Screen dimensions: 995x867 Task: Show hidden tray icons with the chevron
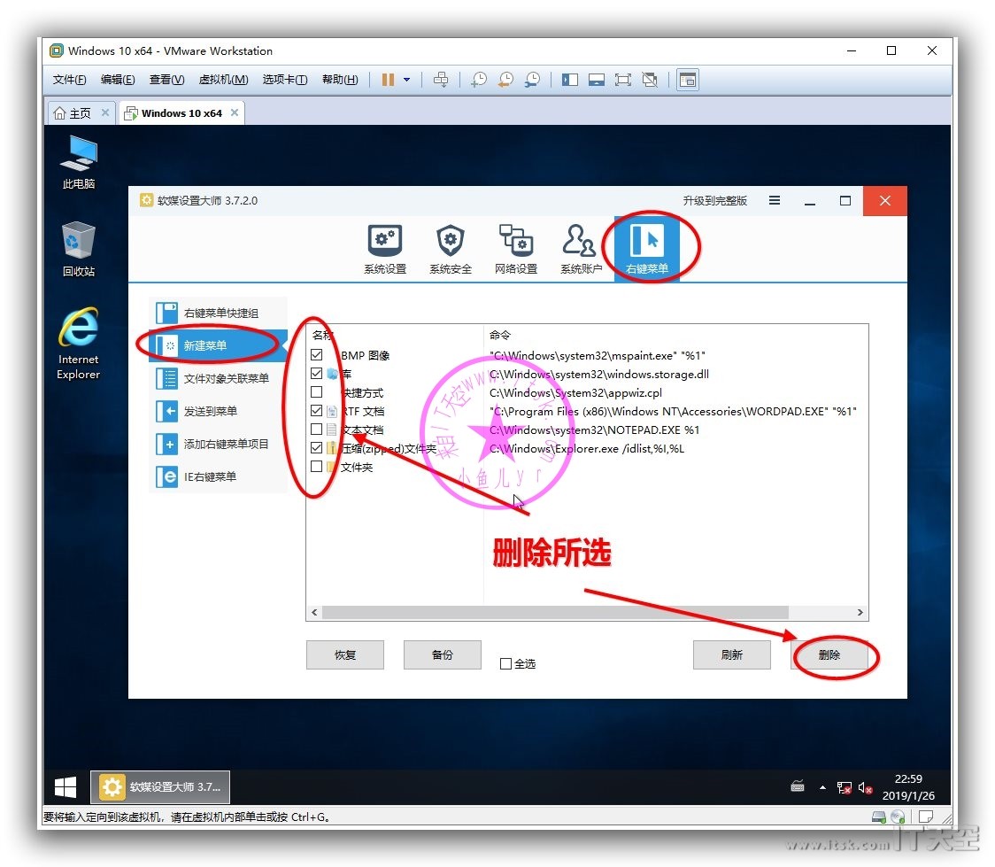click(822, 787)
